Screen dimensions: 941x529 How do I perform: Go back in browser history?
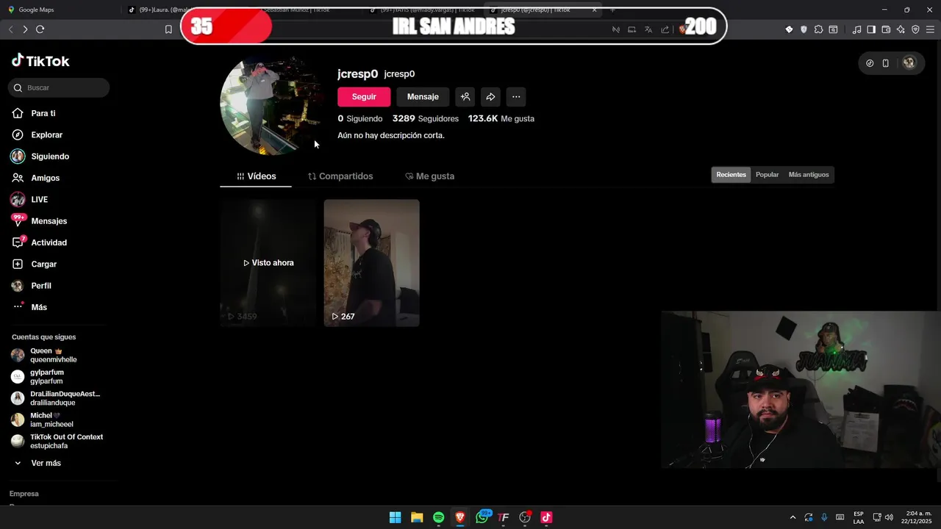pyautogui.click(x=10, y=29)
